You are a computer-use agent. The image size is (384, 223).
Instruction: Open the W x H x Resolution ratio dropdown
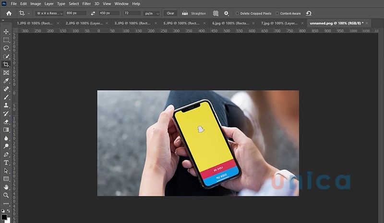coord(49,13)
